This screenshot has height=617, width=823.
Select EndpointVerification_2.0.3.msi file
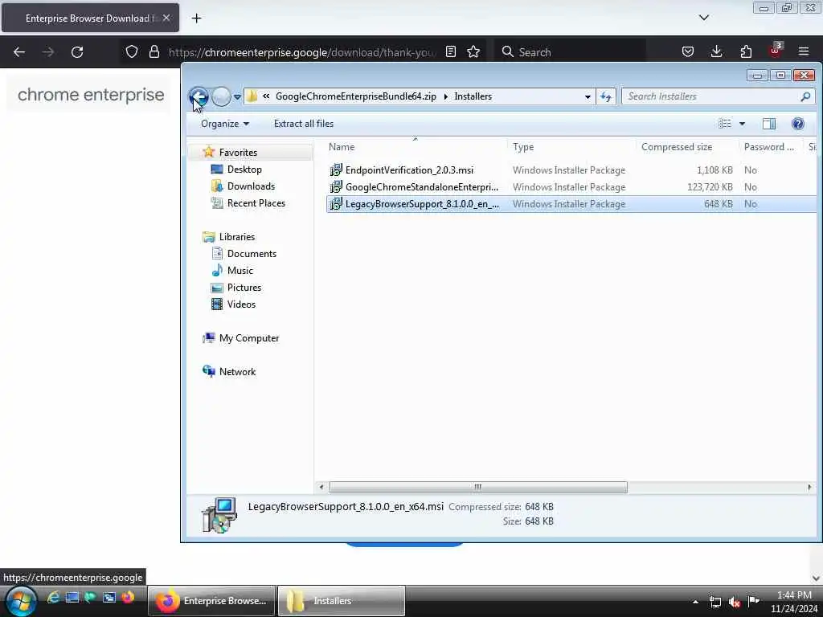409,170
